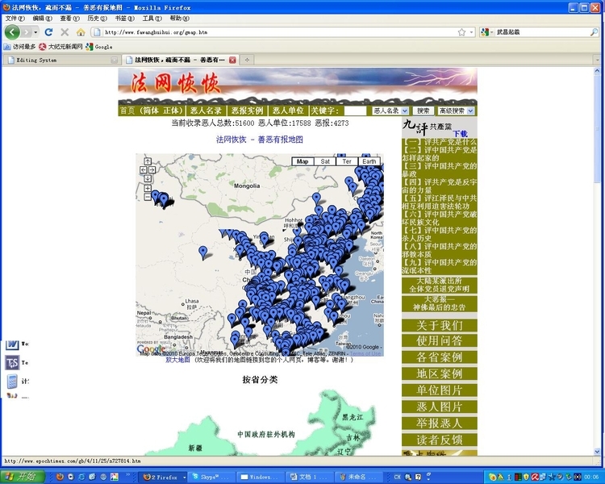Open the 书签 bookmarks menu

[124, 18]
